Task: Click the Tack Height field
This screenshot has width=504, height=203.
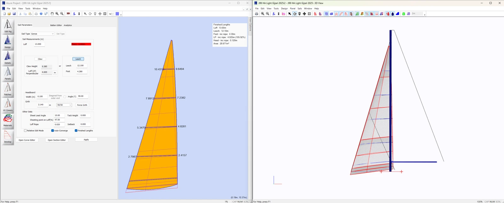Action: tap(85, 115)
